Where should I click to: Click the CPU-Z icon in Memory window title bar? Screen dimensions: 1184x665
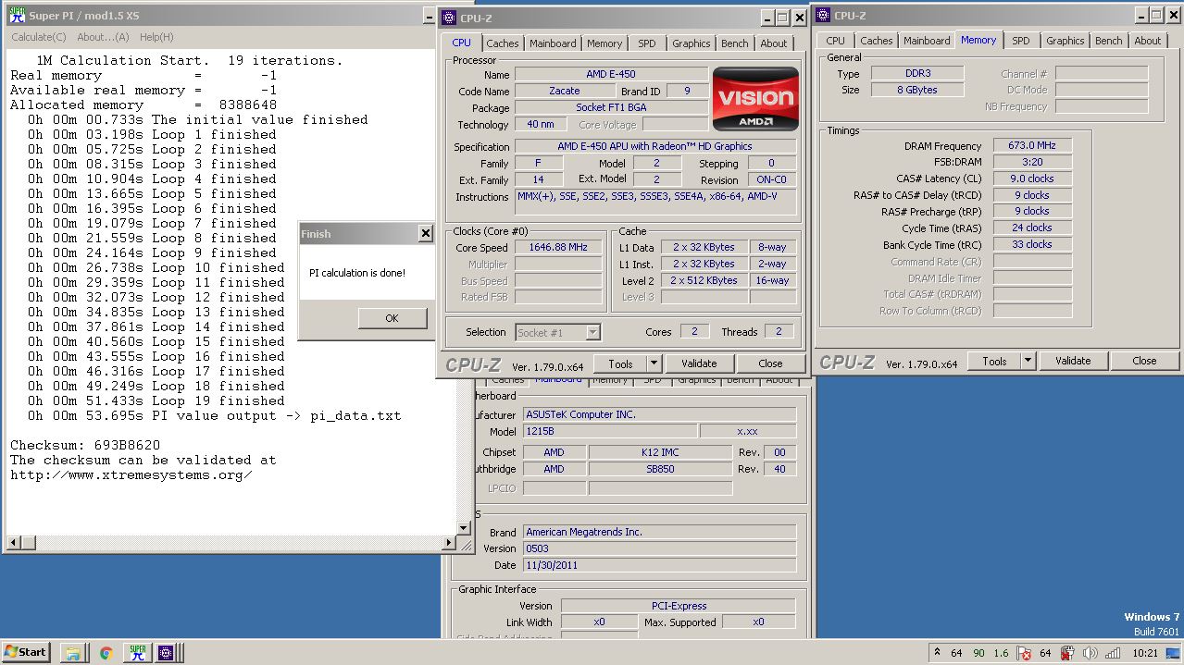point(823,15)
